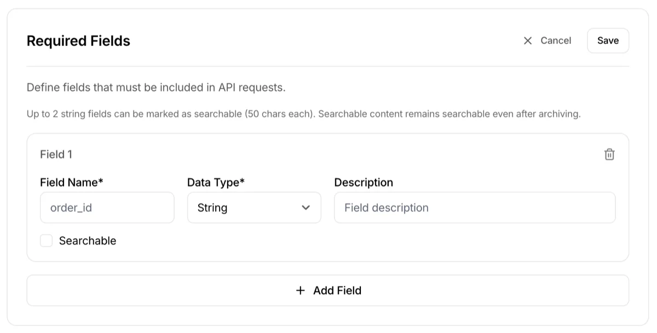
Task: Click the Required Fields heading
Action: tap(78, 41)
